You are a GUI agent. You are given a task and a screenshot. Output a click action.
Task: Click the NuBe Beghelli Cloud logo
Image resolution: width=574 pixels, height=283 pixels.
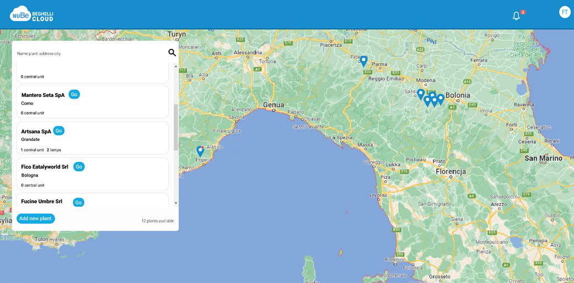point(31,14)
